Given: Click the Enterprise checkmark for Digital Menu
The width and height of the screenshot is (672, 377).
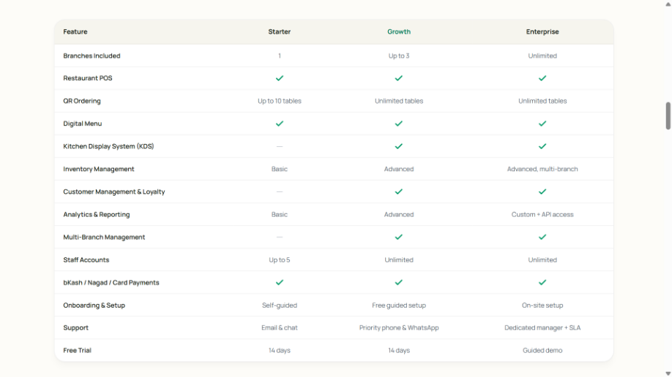Looking at the screenshot, I should (x=542, y=123).
